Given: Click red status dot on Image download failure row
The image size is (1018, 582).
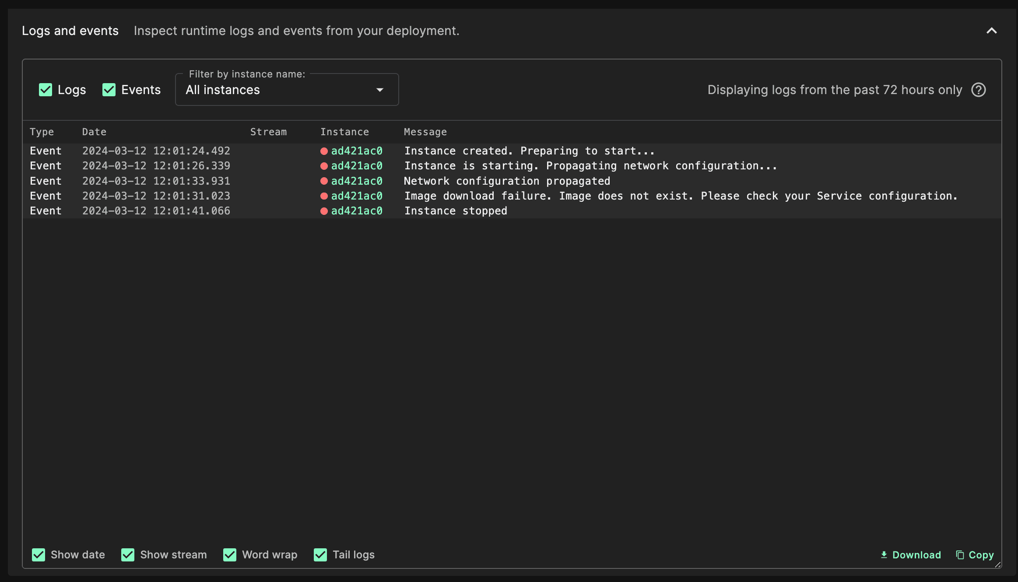Looking at the screenshot, I should pos(324,196).
